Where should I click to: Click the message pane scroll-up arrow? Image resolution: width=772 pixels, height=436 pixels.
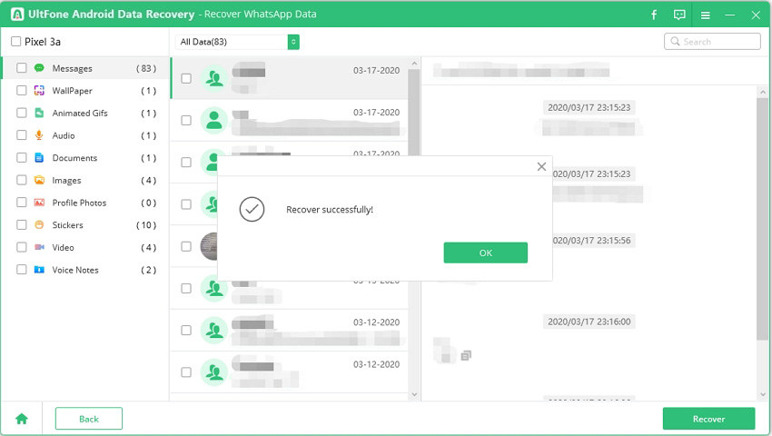pyautogui.click(x=763, y=92)
